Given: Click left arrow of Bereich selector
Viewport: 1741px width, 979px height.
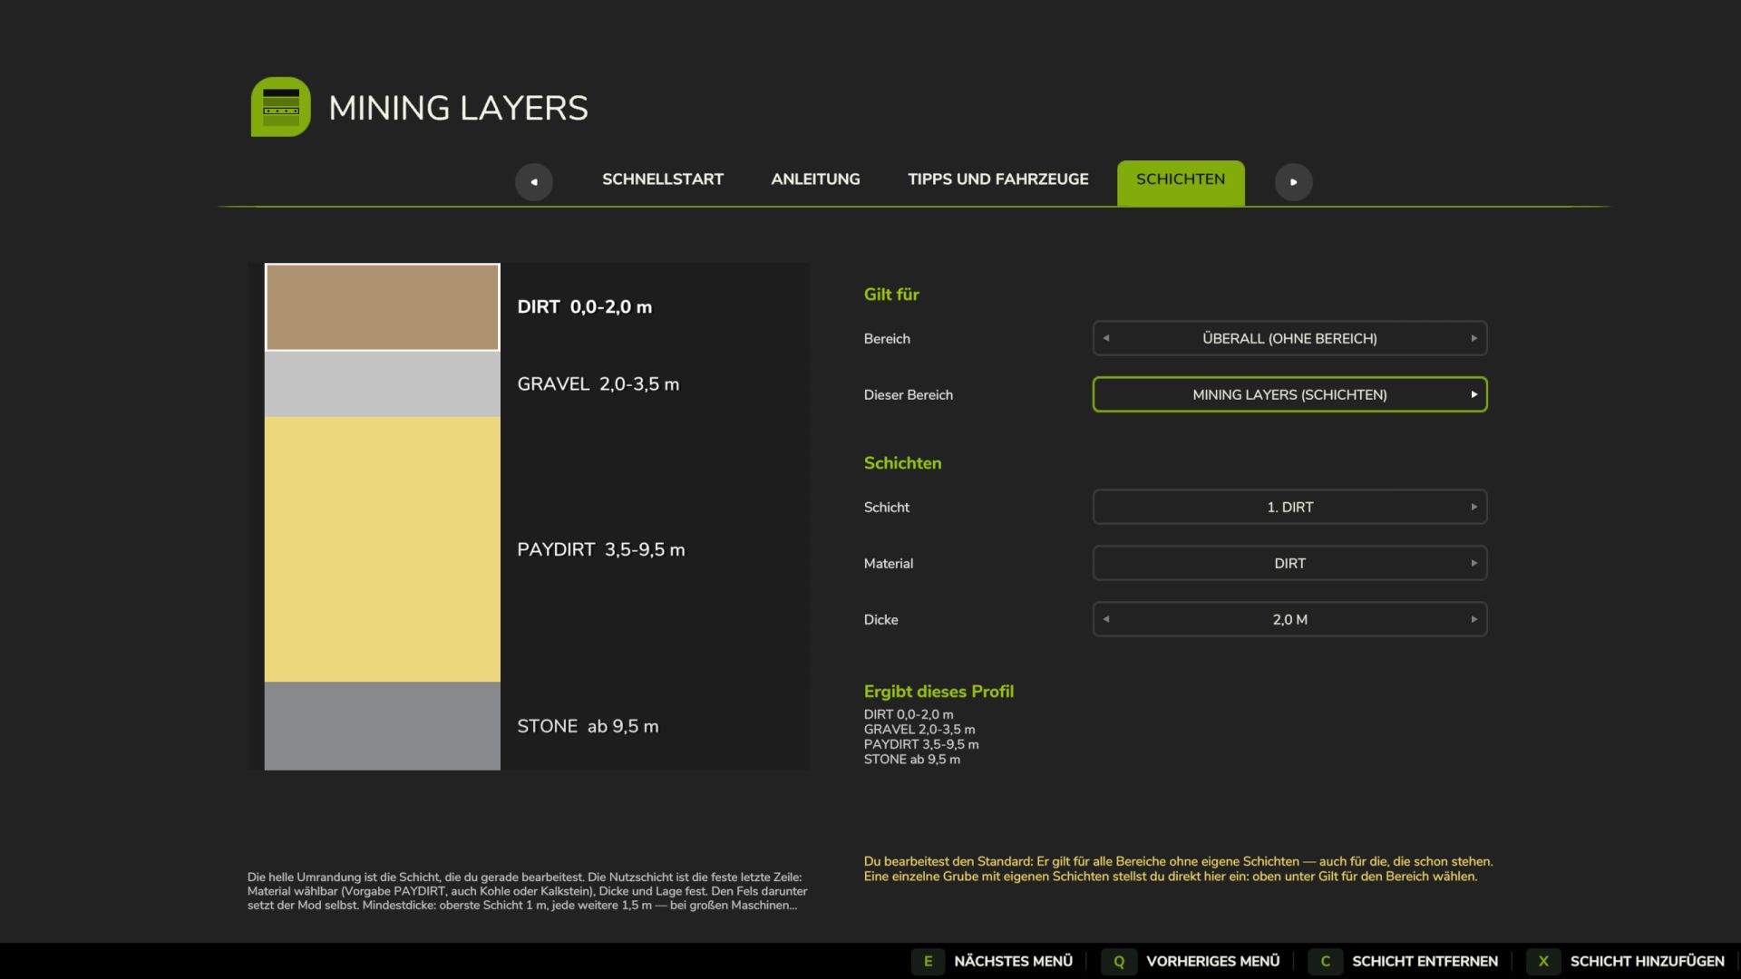Looking at the screenshot, I should (1106, 338).
